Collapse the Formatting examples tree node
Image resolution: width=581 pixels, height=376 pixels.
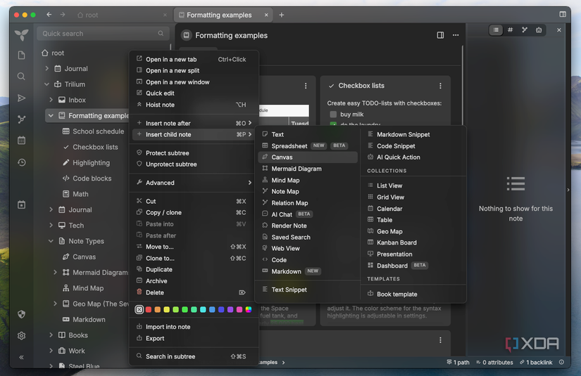tap(51, 116)
